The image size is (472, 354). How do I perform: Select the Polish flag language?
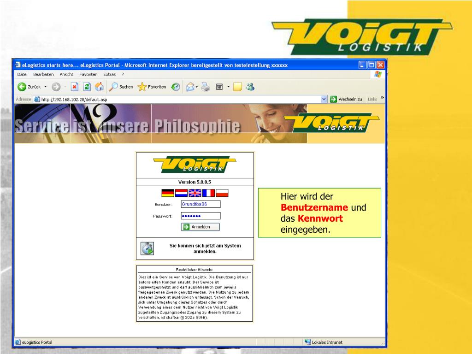[x=222, y=193]
